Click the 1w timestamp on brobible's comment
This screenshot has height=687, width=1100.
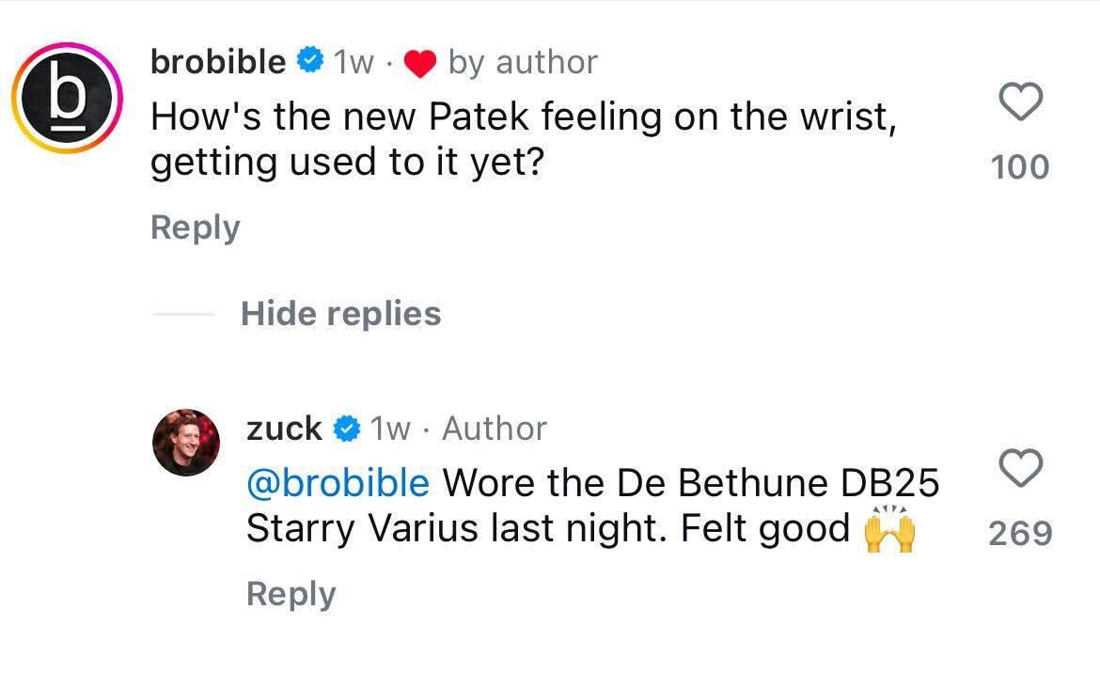tap(354, 62)
